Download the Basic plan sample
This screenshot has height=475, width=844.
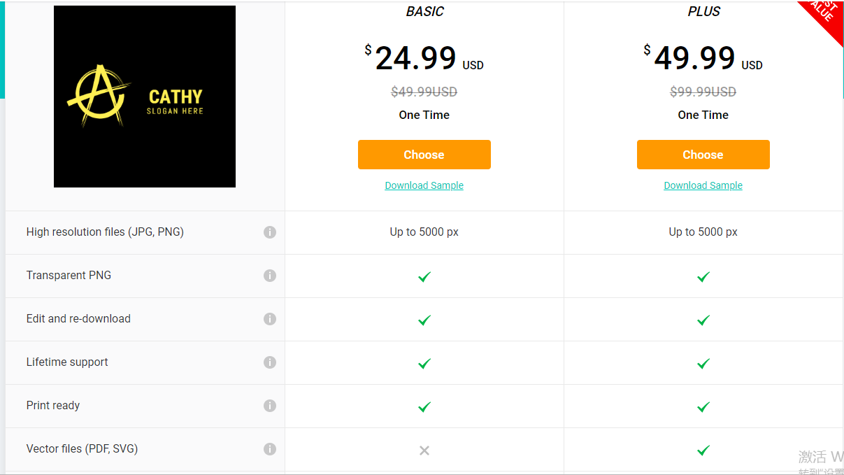(x=424, y=185)
